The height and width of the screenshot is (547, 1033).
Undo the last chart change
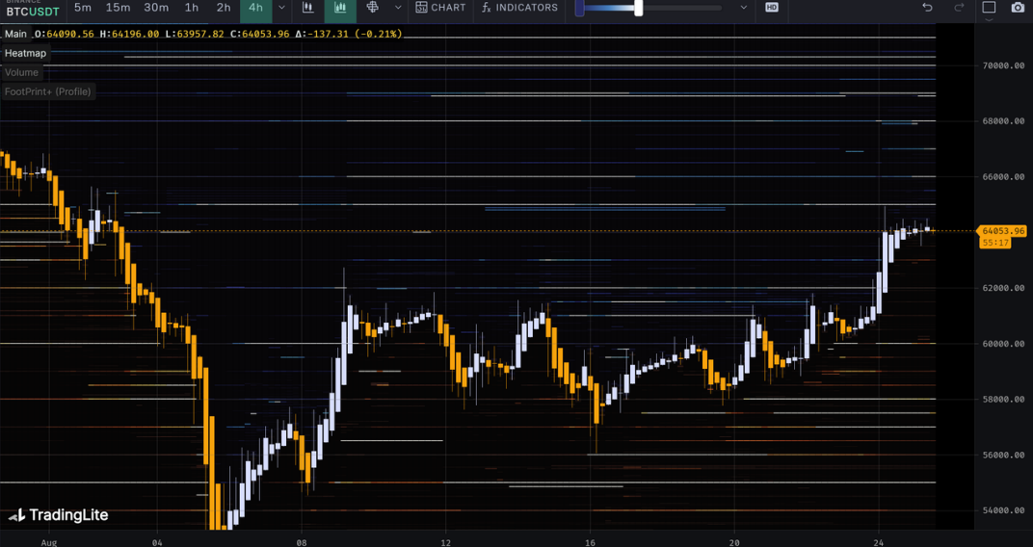pos(927,8)
